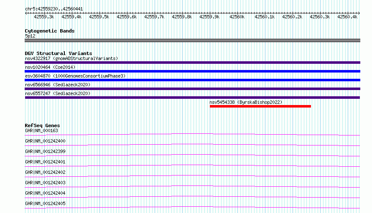
Task: Click the blue bar for nsv1020464
Action: [x=192, y=71]
